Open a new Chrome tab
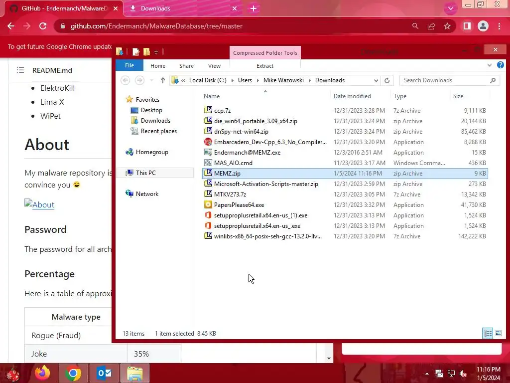Viewport: 510px width, 383px height. click(x=254, y=8)
